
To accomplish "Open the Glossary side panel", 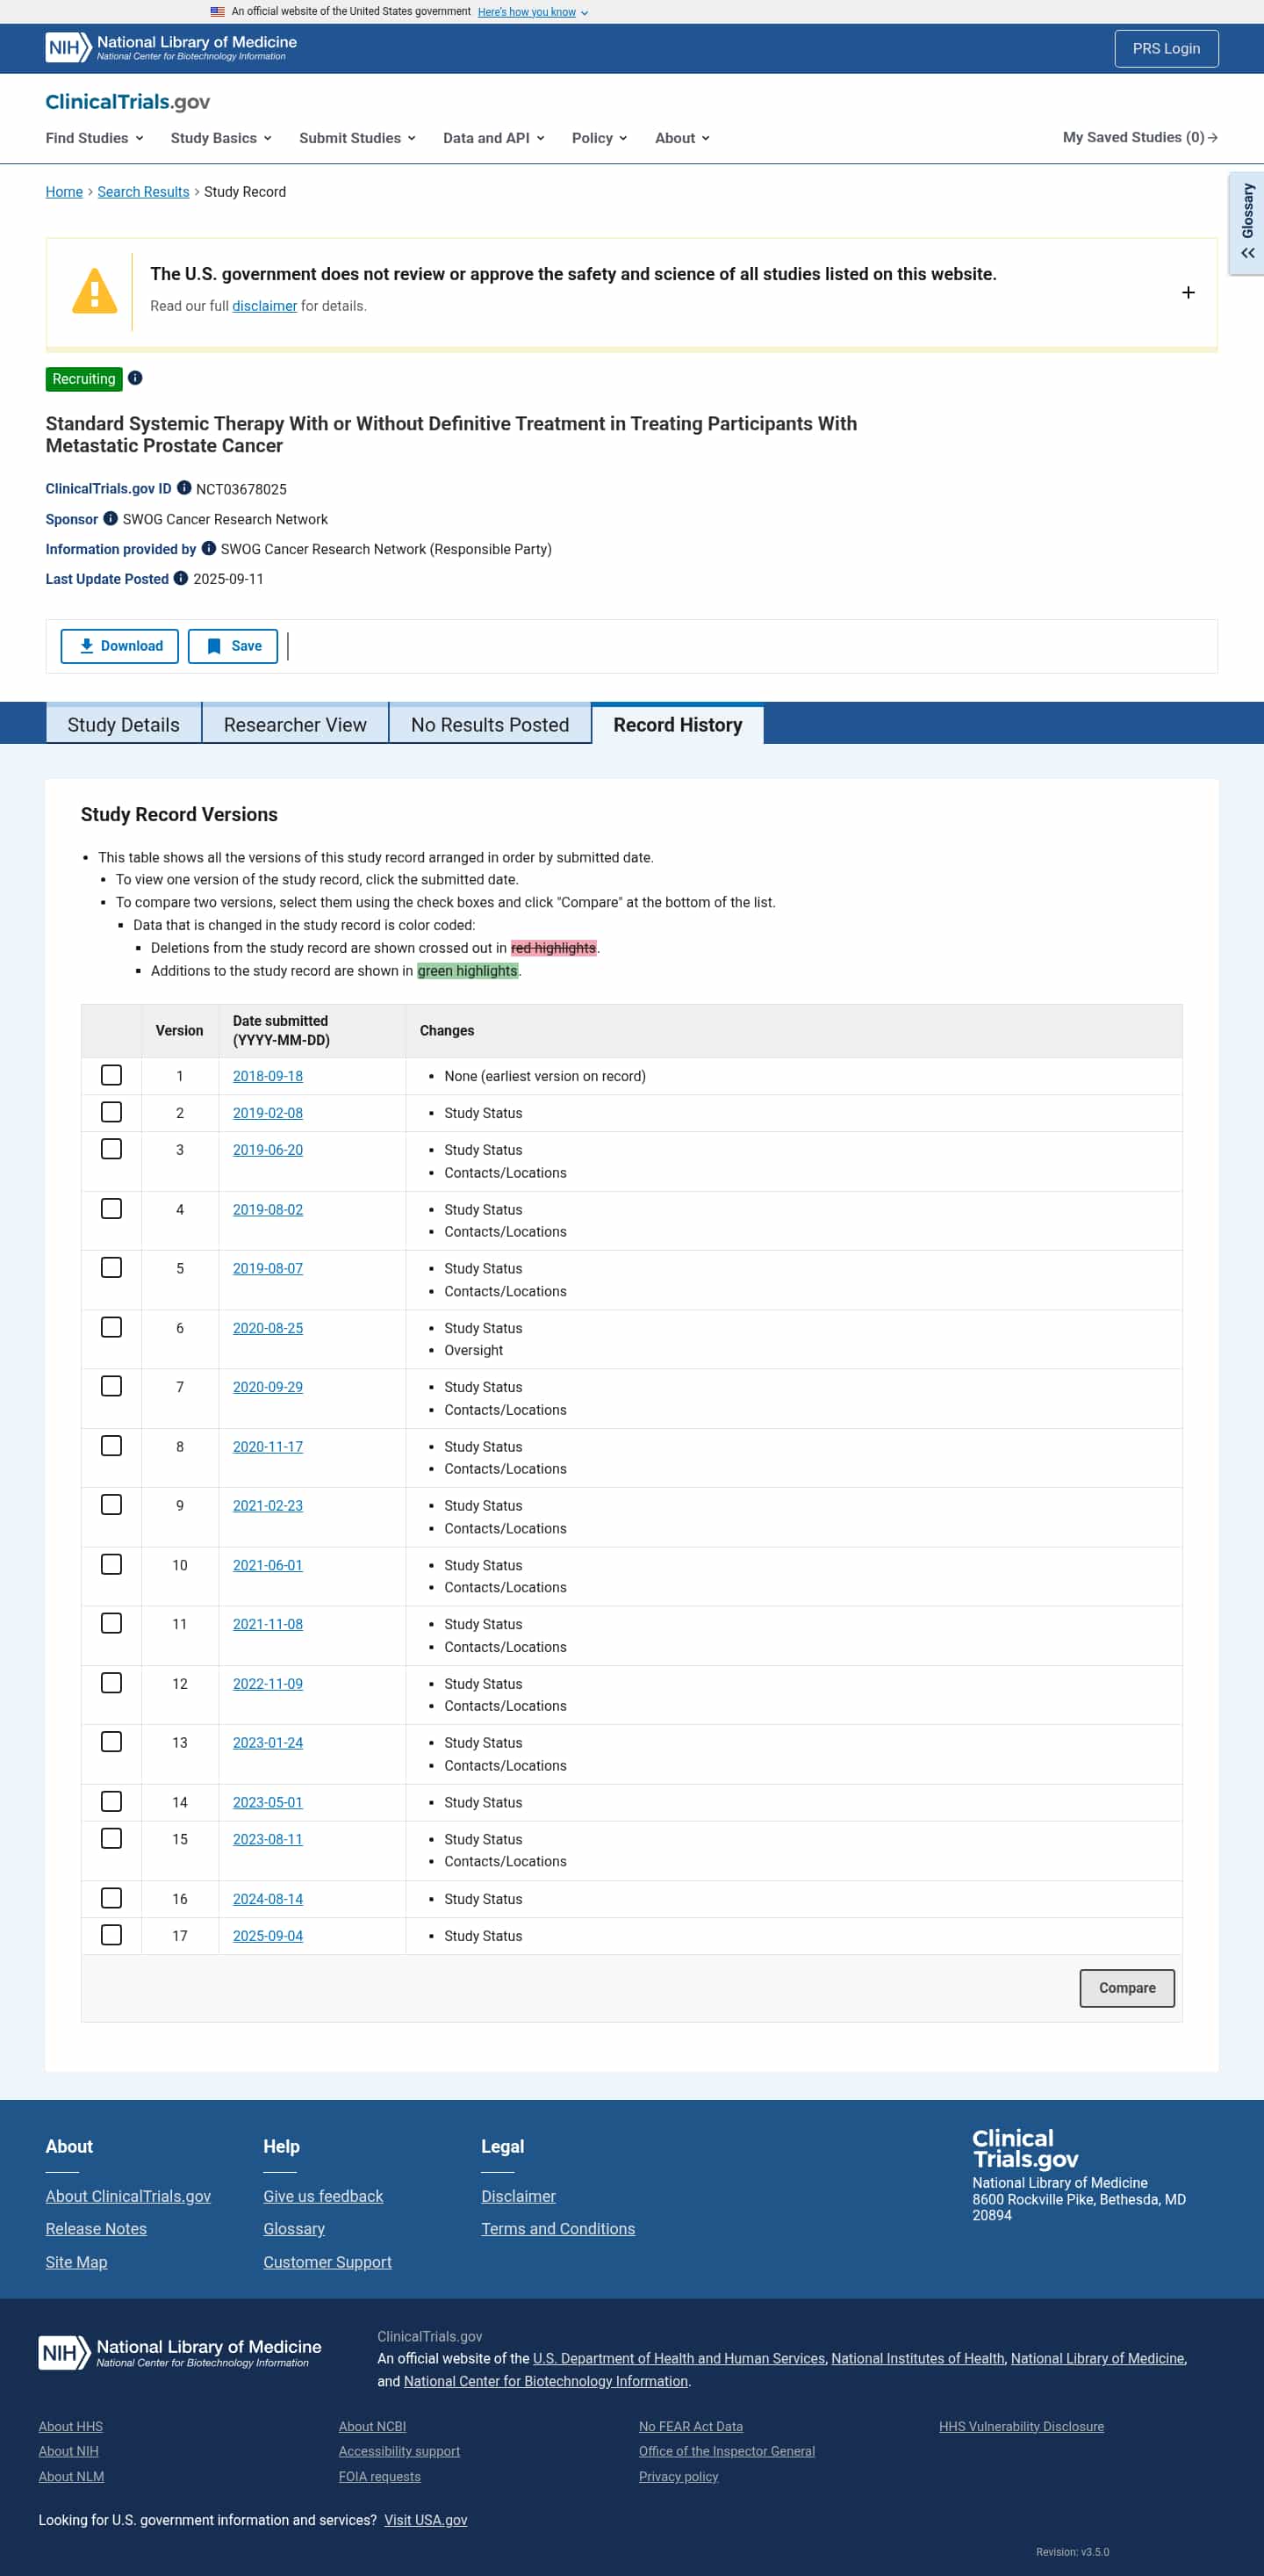I will coord(1246,223).
